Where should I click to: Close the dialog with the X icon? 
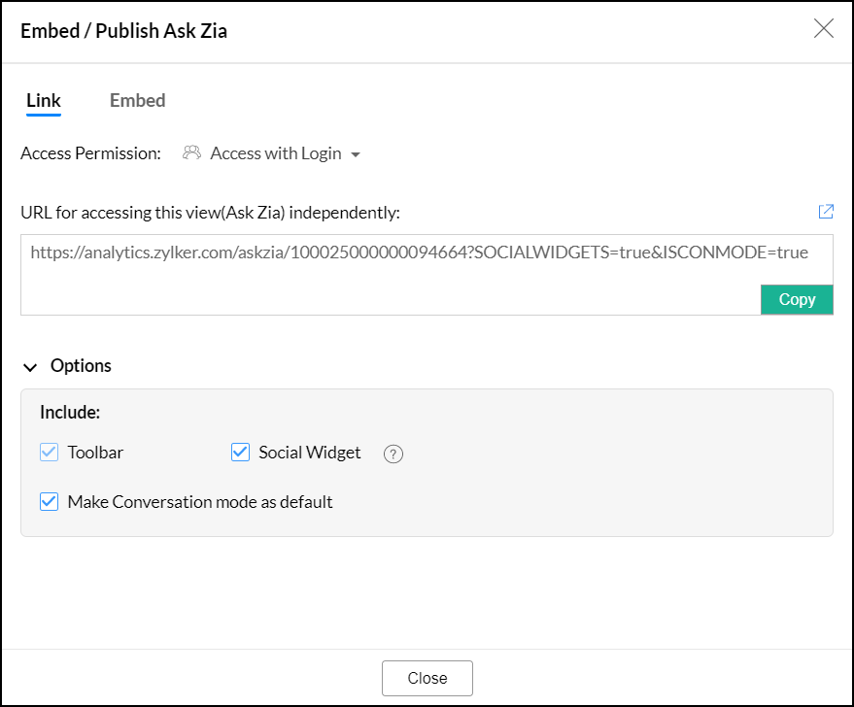(x=824, y=28)
